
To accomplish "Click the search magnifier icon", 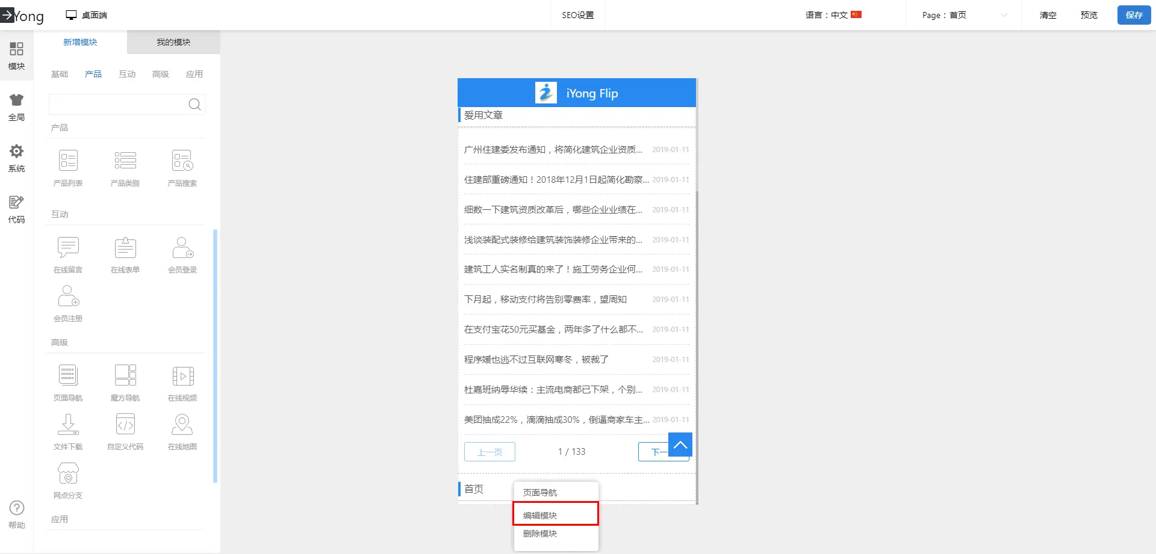I will pos(194,105).
